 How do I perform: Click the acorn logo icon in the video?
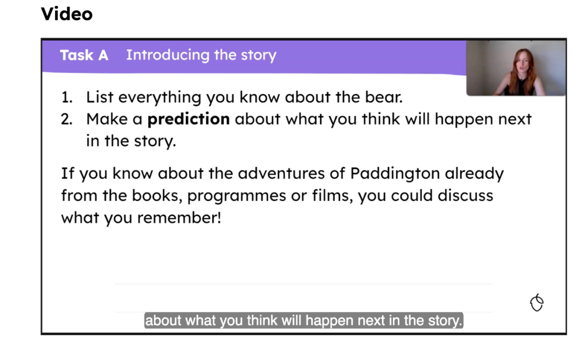point(537,302)
